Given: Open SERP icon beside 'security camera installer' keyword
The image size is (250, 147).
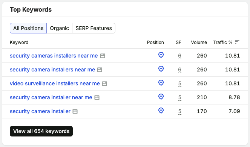Looking at the screenshot, I should [x=75, y=111].
